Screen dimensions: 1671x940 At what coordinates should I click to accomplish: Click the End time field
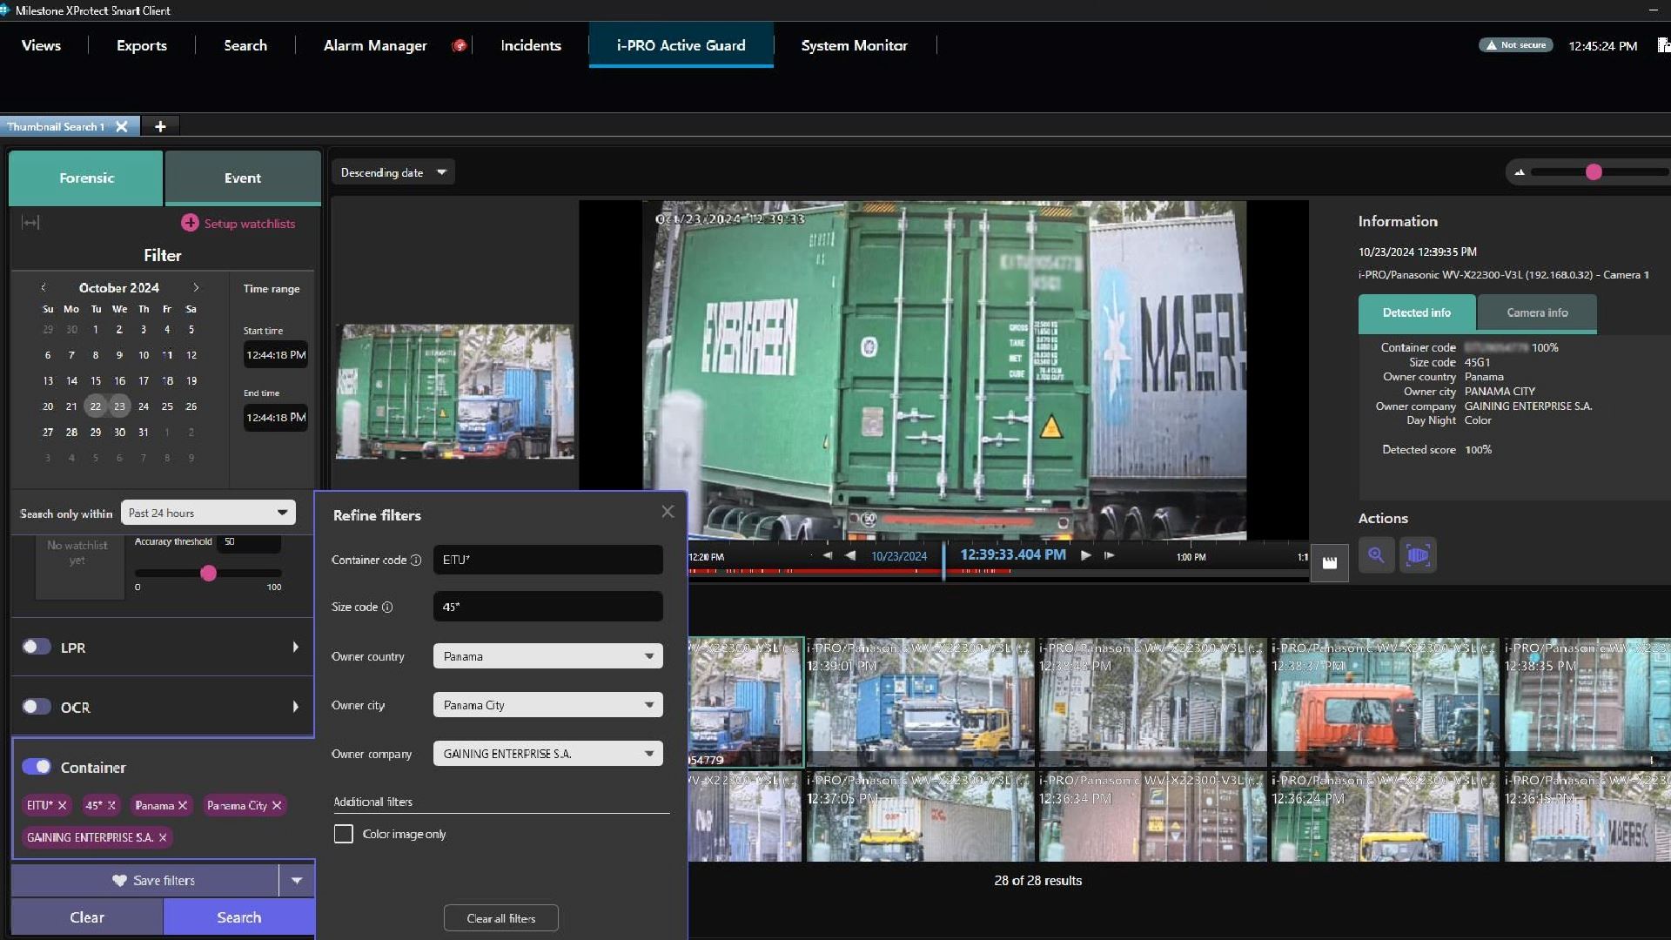pyautogui.click(x=275, y=418)
